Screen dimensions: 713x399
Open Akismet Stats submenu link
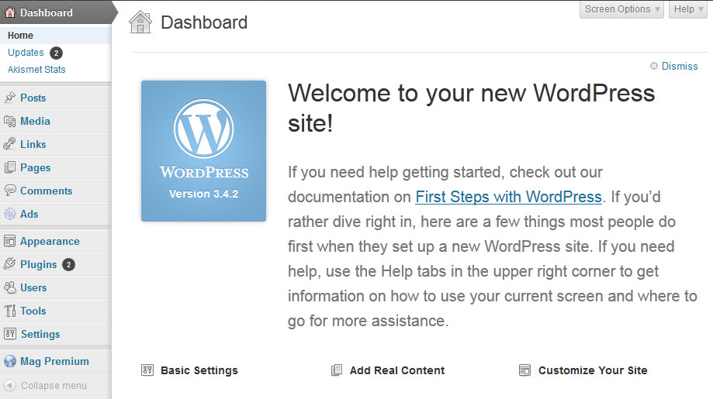coord(36,70)
